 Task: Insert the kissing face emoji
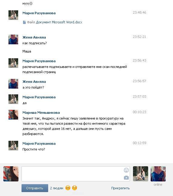coord(75,188)
